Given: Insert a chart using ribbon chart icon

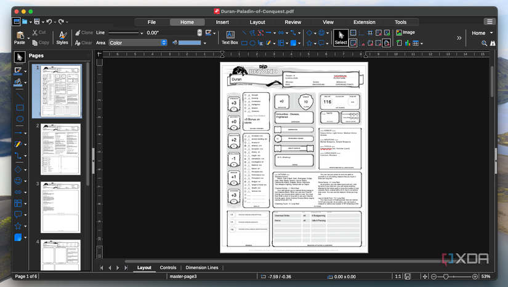Looking at the screenshot, I should pyautogui.click(x=408, y=43).
